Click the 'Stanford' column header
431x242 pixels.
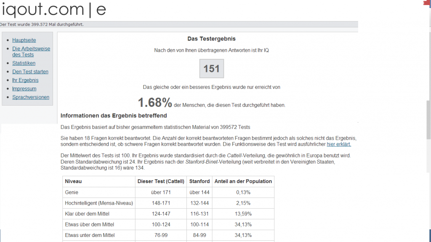point(200,181)
